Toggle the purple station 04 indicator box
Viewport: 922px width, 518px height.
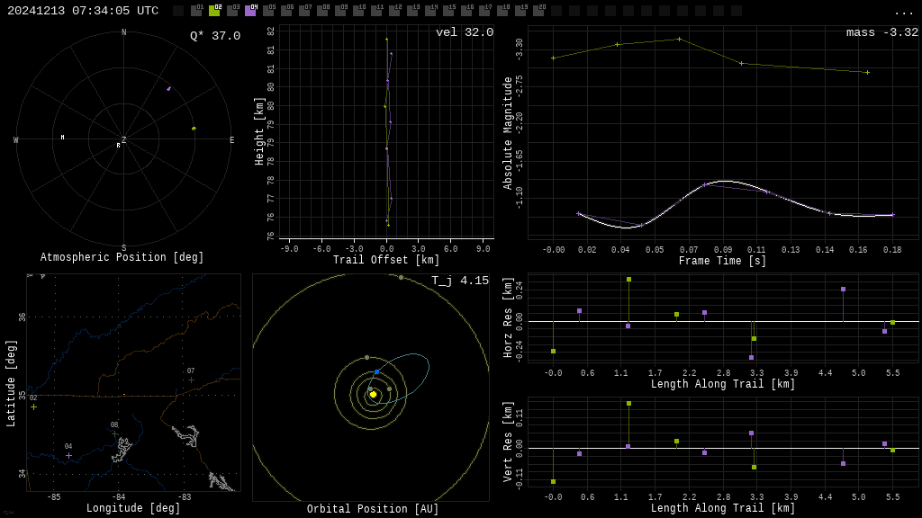[250, 11]
